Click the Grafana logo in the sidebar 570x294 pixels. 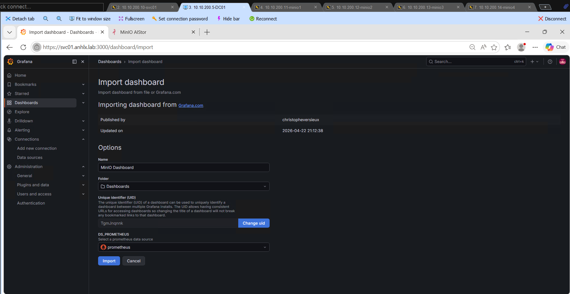coord(10,61)
